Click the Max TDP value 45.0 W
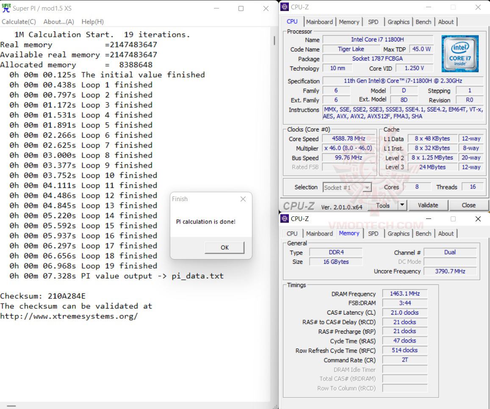The height and width of the screenshot is (409, 490). coord(421,49)
